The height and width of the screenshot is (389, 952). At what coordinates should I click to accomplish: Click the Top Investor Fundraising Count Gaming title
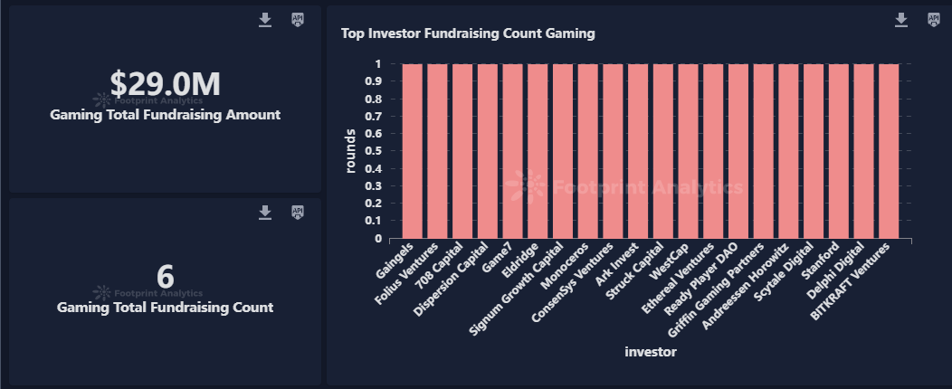click(x=468, y=34)
